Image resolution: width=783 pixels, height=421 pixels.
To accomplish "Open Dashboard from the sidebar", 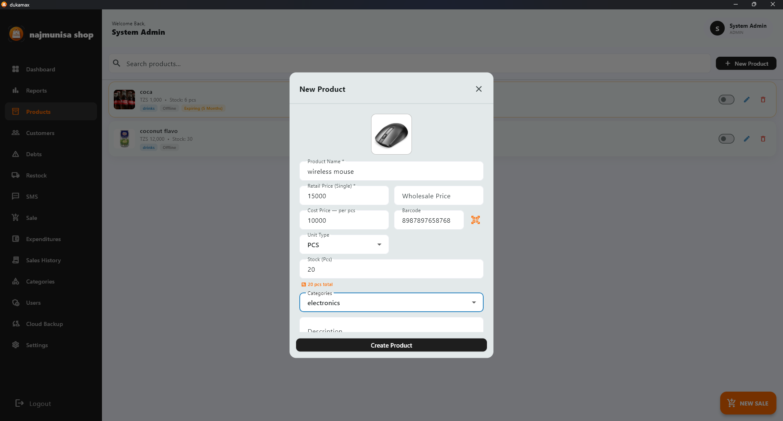I will coord(51,69).
